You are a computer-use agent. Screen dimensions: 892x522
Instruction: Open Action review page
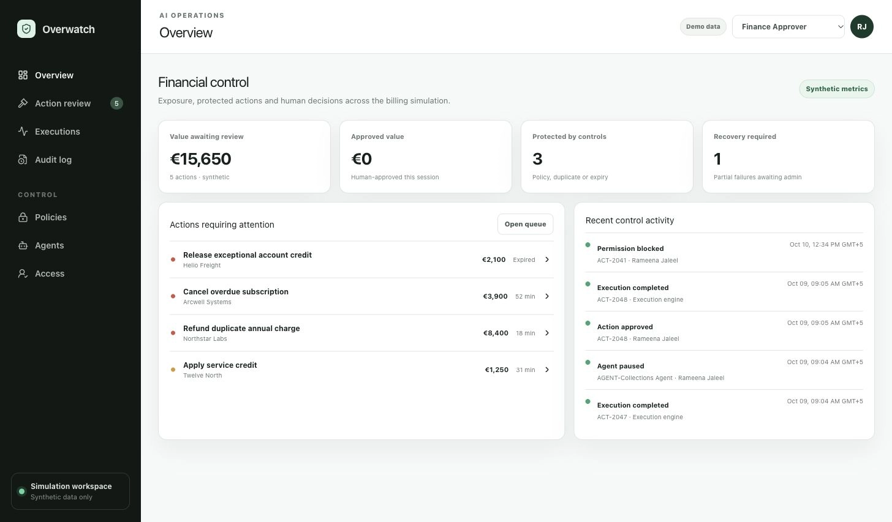(70, 103)
